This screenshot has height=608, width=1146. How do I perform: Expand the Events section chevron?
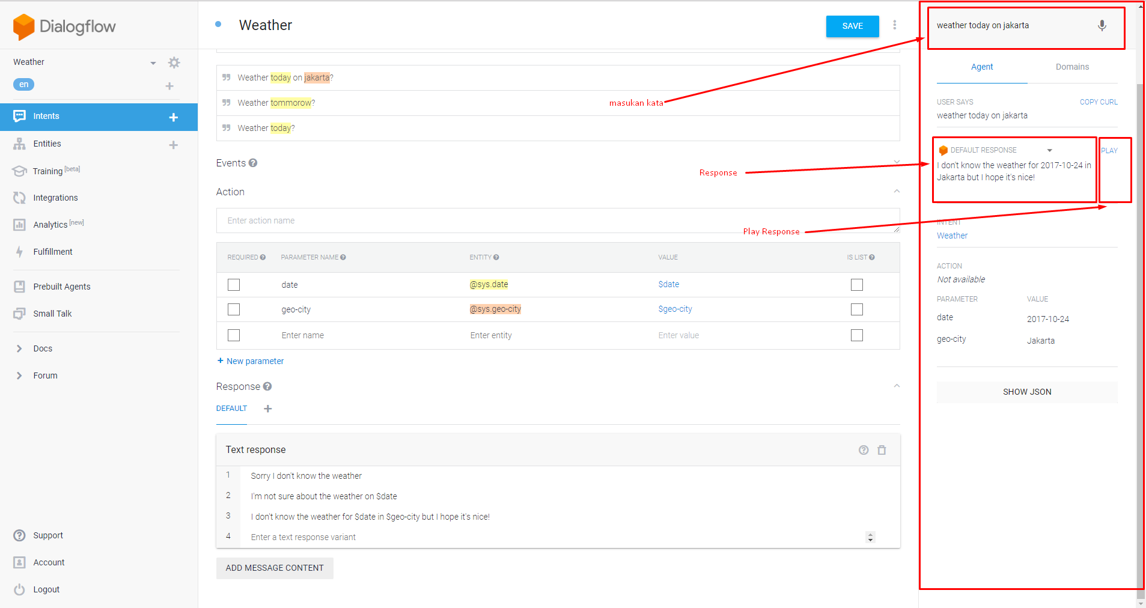897,162
